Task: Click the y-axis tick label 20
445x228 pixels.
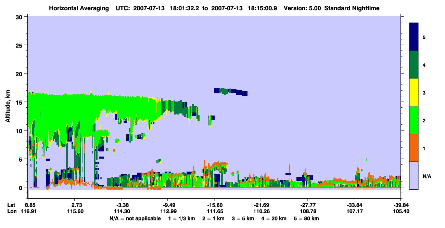Action: tap(20, 74)
